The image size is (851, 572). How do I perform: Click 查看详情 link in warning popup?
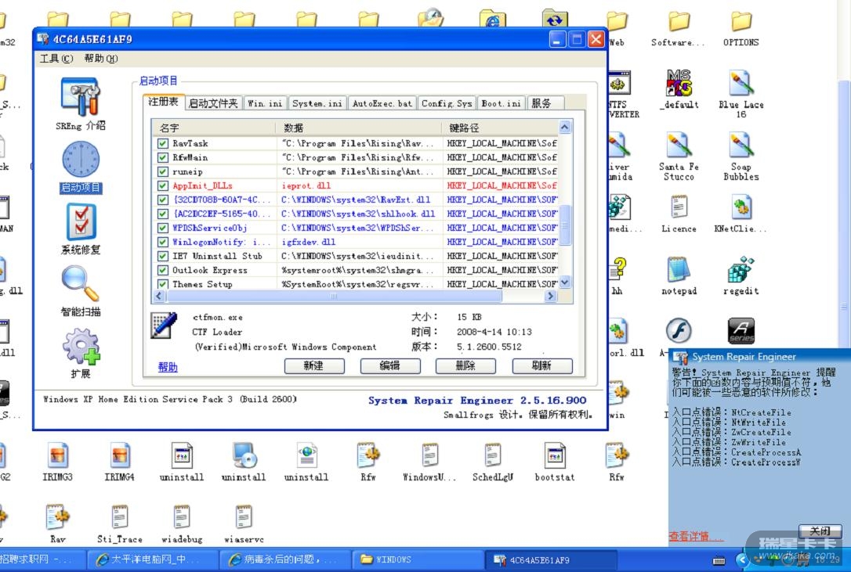(x=695, y=537)
